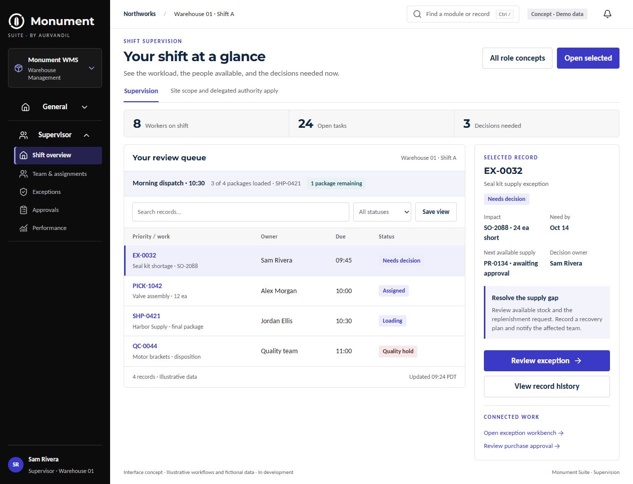Click the Owner column header
This screenshot has height=484, width=633.
[269, 236]
